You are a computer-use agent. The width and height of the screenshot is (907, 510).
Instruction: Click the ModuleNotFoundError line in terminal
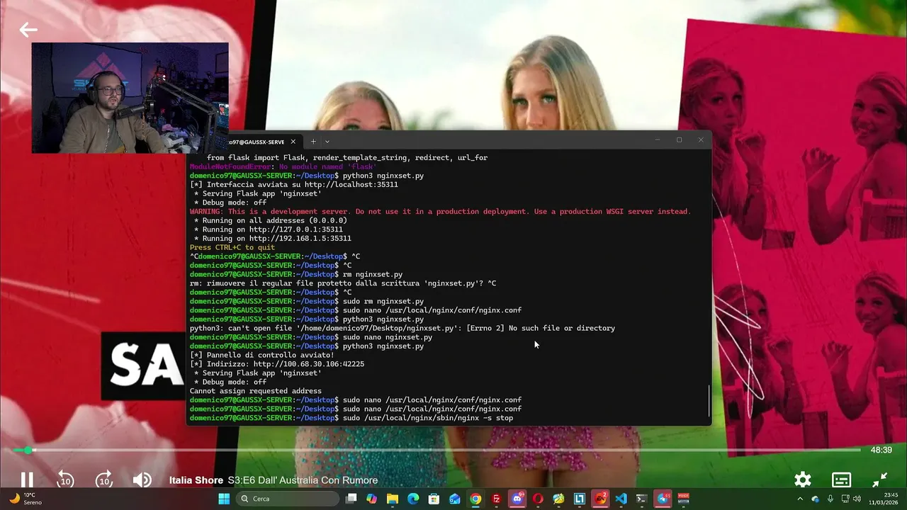click(283, 167)
